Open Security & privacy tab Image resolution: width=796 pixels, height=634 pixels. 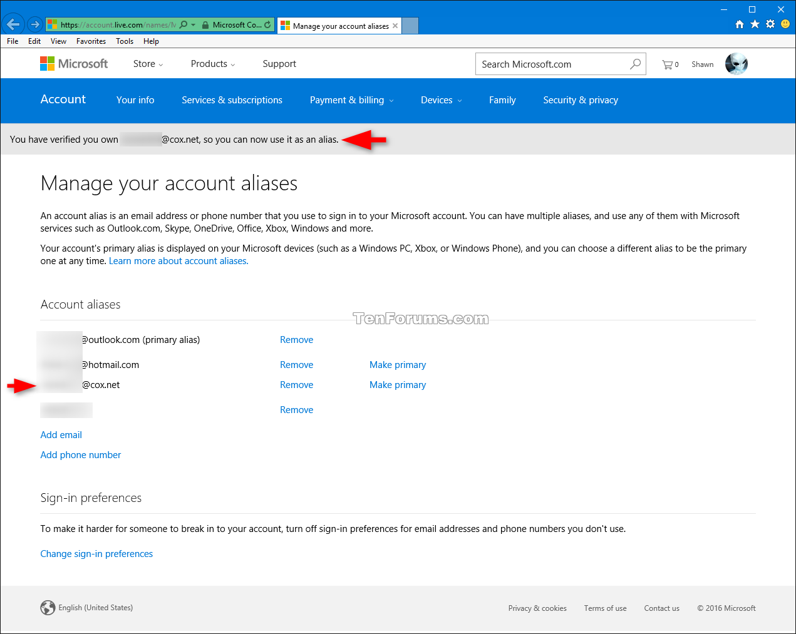(x=581, y=100)
